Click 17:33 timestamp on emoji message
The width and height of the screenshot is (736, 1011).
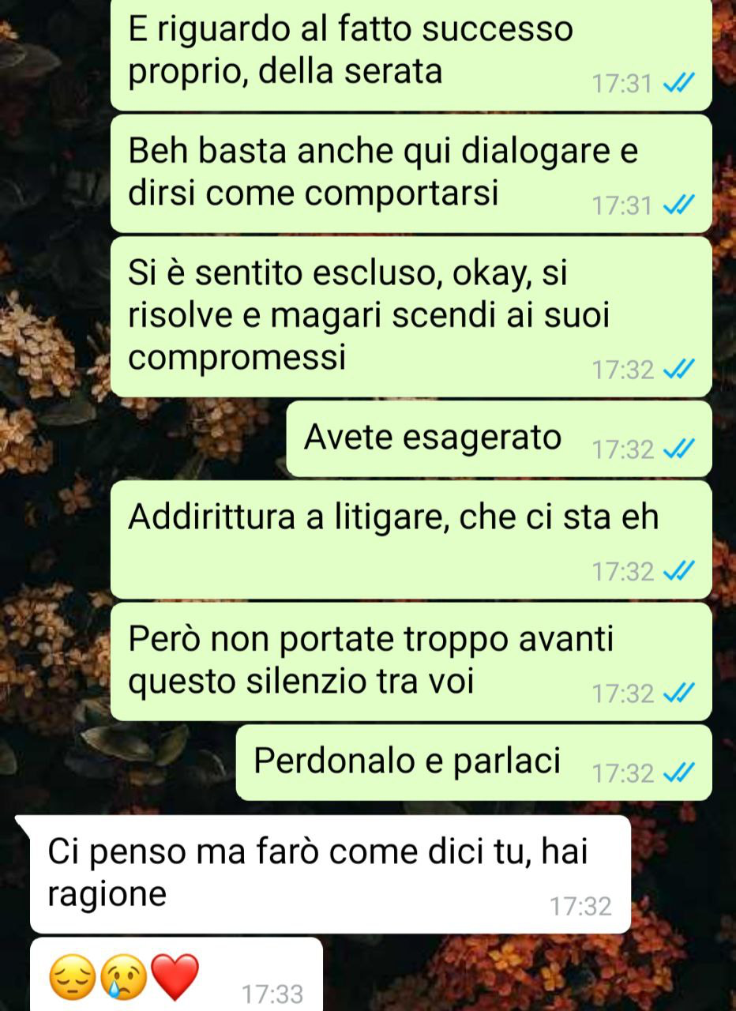[x=272, y=994]
